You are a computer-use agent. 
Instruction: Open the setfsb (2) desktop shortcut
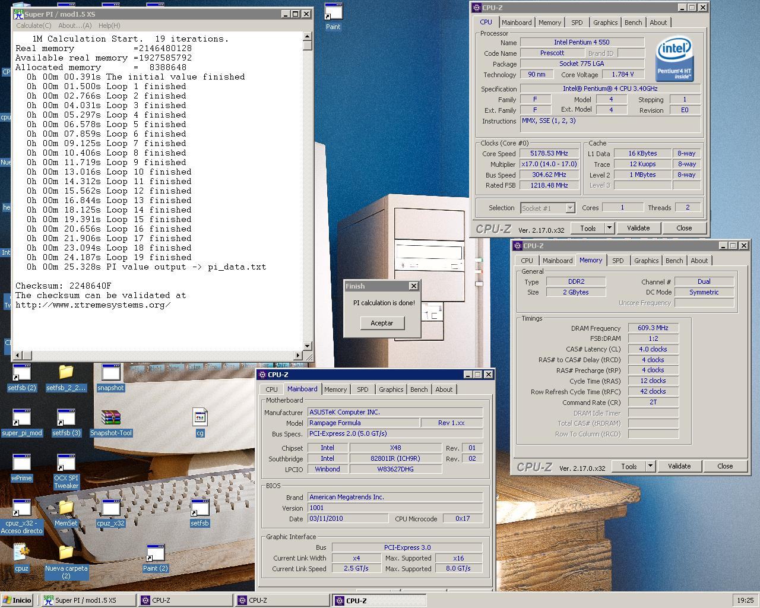coord(22,377)
